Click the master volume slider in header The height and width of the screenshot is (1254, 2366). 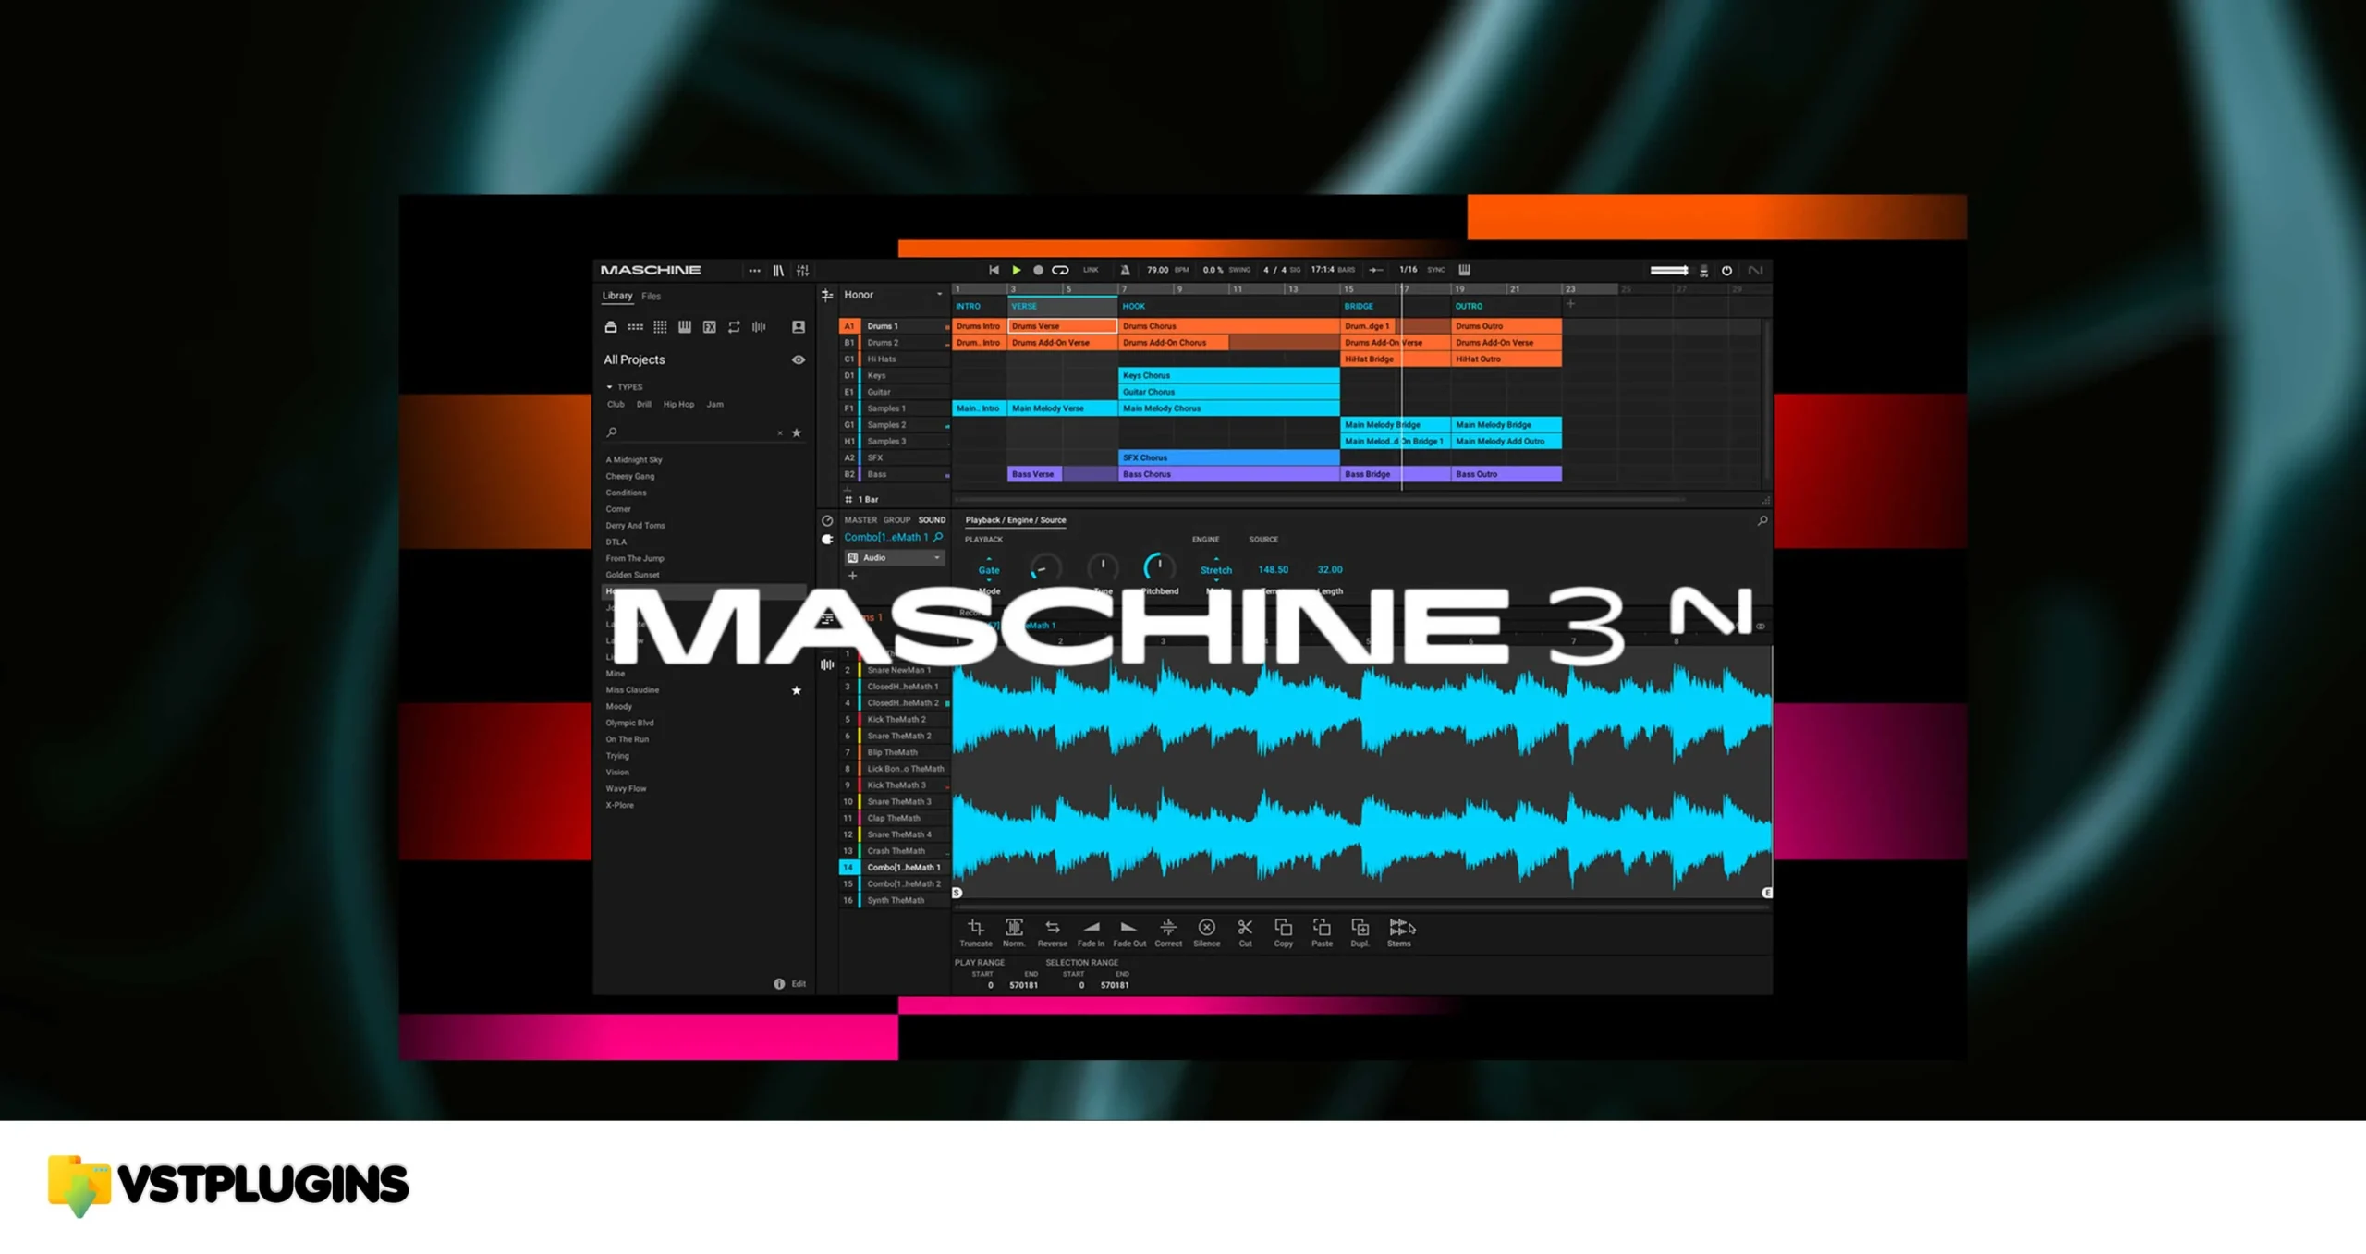1669,271
